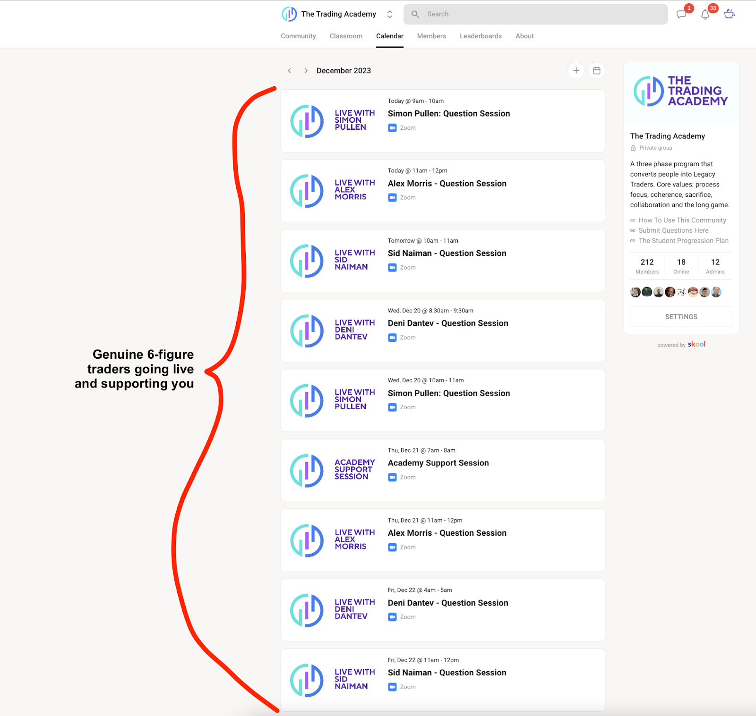Go to the Leaderboards tab
The image size is (756, 716).
[x=481, y=36]
